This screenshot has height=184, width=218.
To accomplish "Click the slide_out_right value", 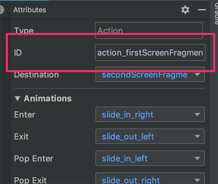I will (131, 180).
